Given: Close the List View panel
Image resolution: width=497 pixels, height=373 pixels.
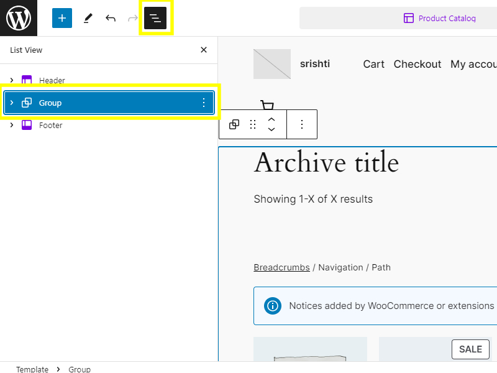Looking at the screenshot, I should click(204, 50).
